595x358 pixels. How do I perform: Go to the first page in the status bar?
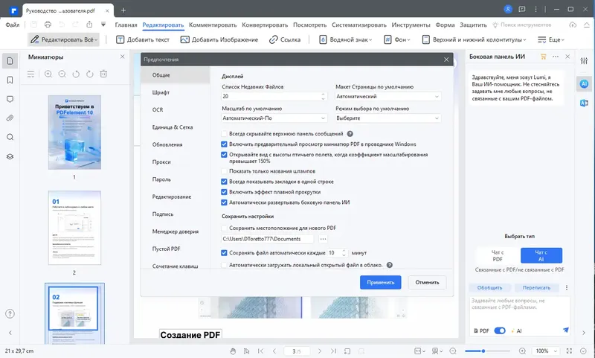point(261,351)
